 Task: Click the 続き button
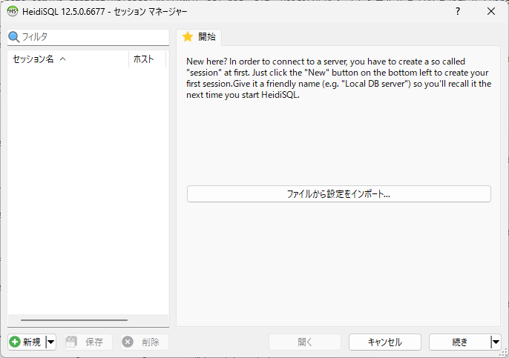tap(460, 342)
